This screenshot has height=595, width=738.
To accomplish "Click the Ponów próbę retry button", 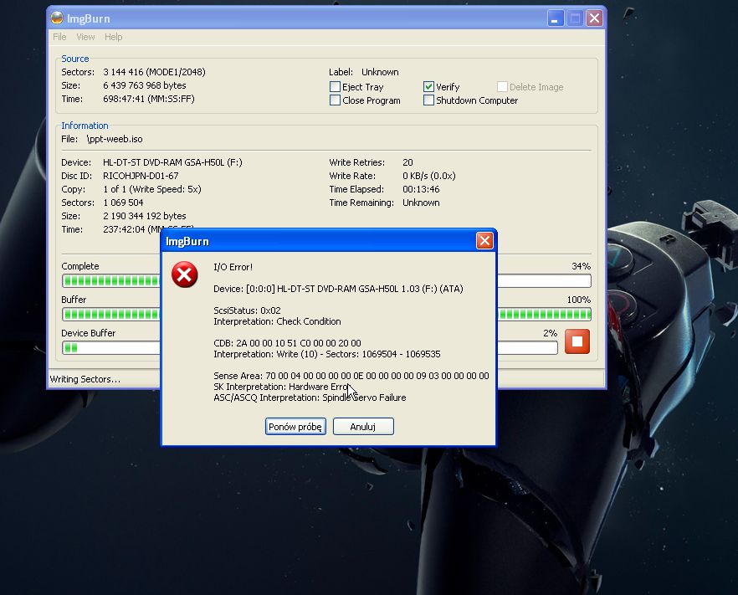I will tap(295, 427).
